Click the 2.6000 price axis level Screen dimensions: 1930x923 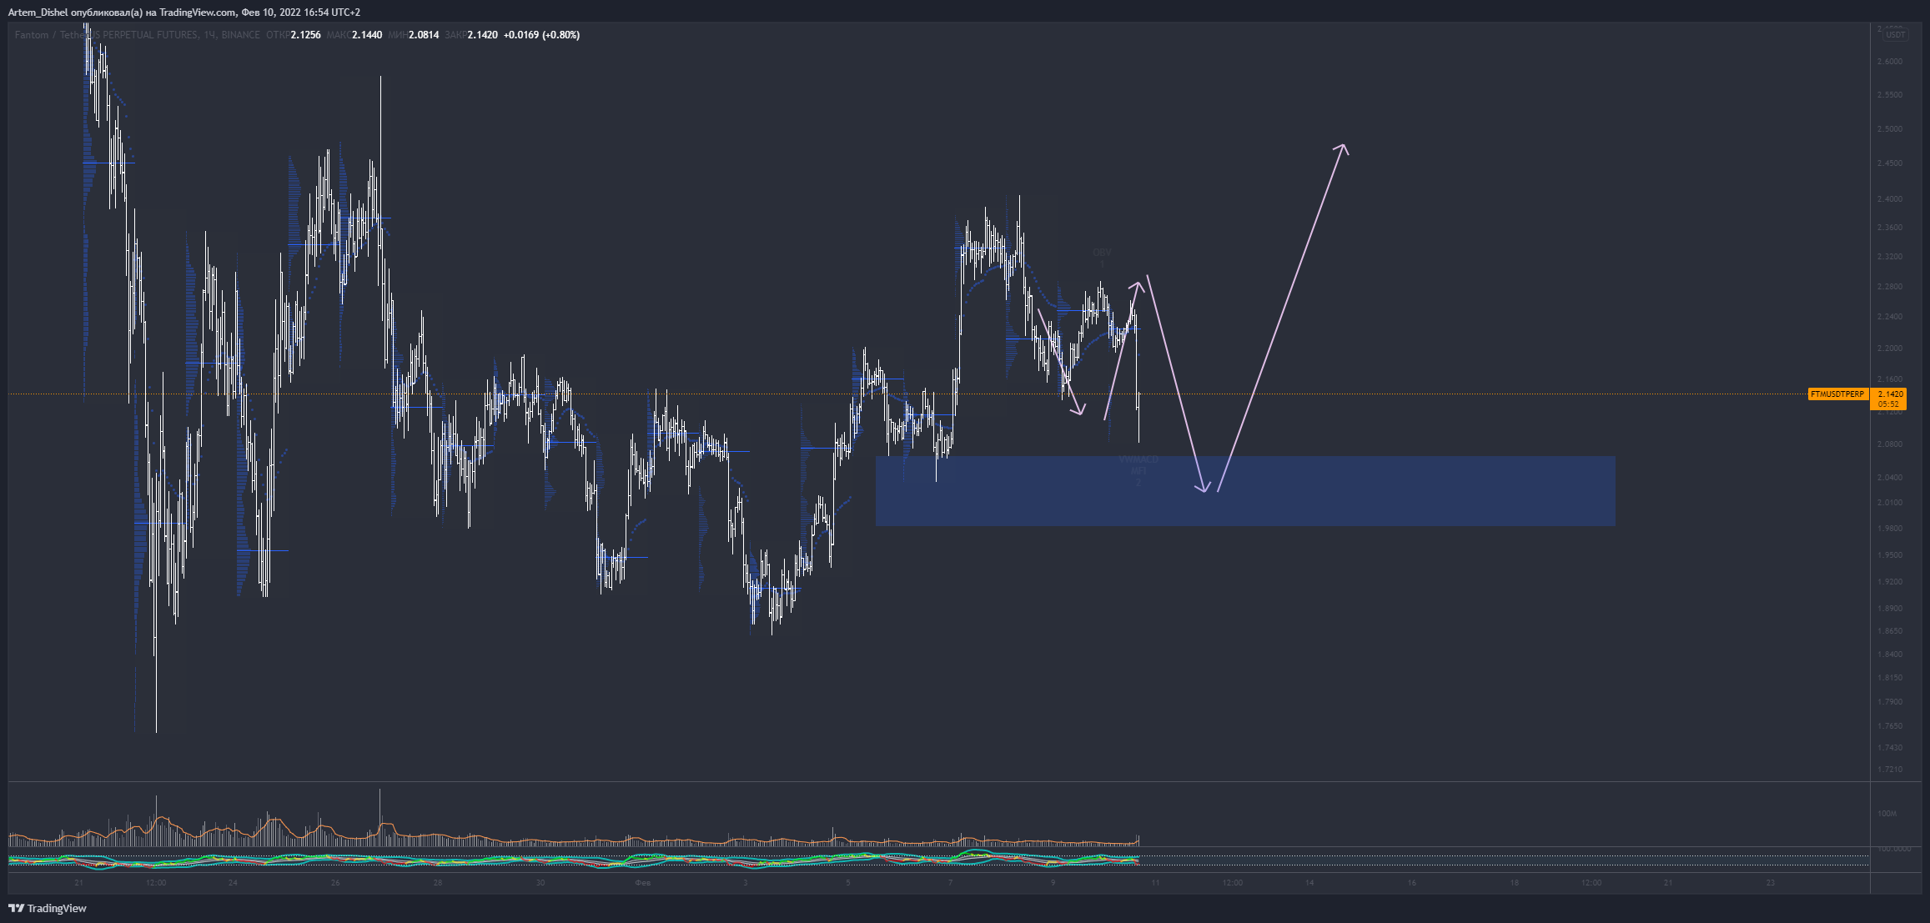[x=1889, y=62]
